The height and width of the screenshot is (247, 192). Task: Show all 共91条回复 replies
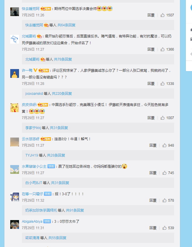point(75,210)
